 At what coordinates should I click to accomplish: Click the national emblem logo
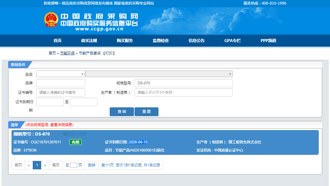coord(51,20)
